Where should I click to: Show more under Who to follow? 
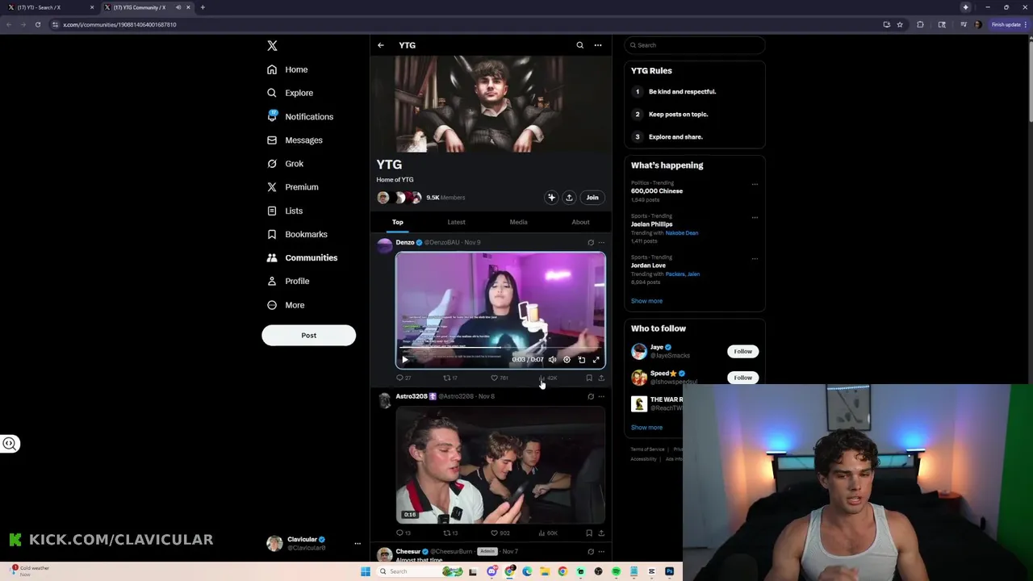(646, 428)
